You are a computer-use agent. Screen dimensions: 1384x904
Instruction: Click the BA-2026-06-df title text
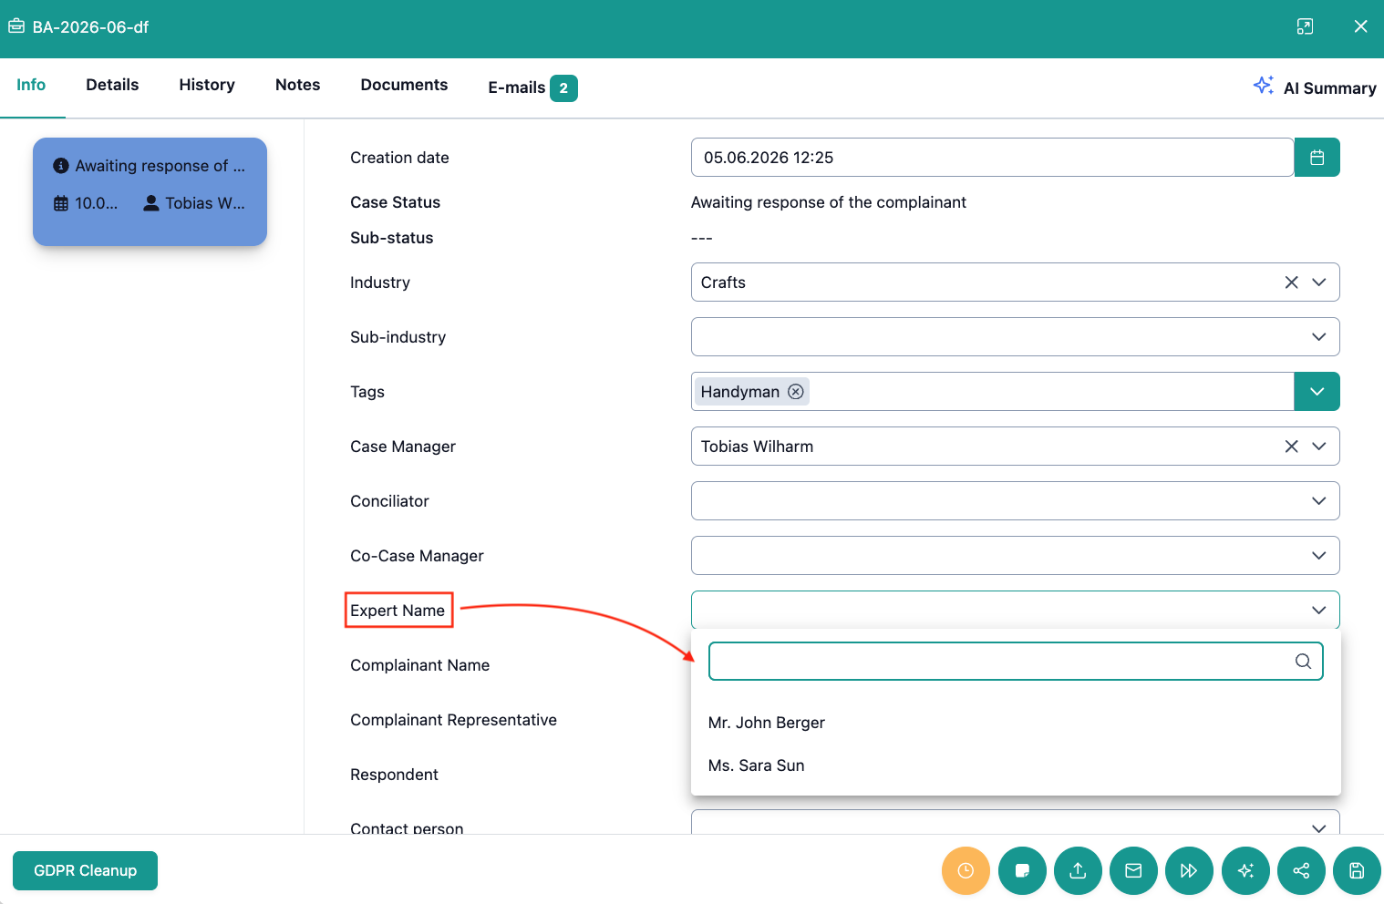[x=90, y=27]
